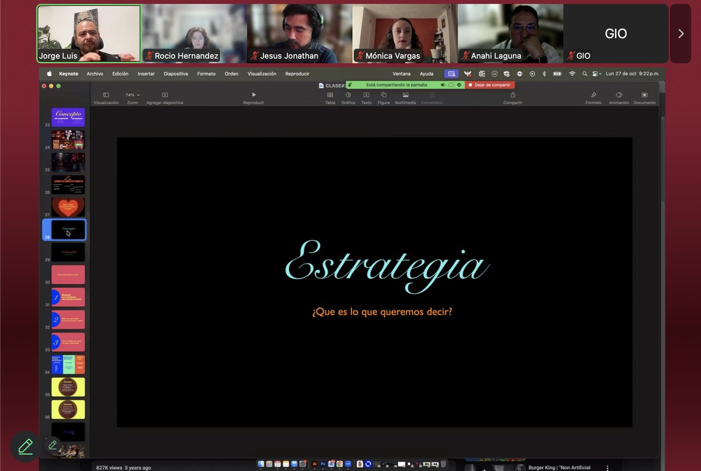Click the battery status icon

coord(557,74)
